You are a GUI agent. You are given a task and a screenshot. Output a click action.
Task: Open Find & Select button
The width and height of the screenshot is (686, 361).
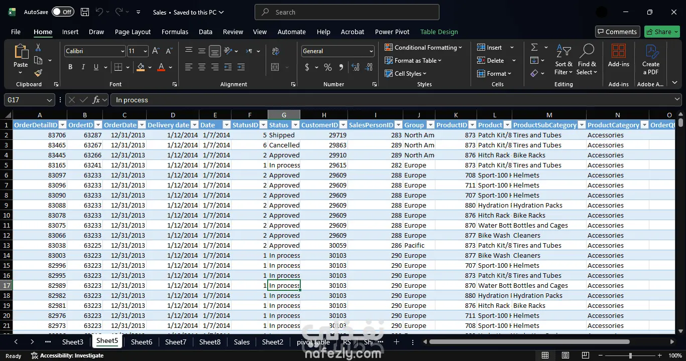pos(587,59)
